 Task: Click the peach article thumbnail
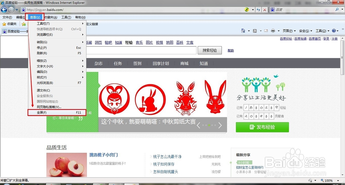pos(67,165)
